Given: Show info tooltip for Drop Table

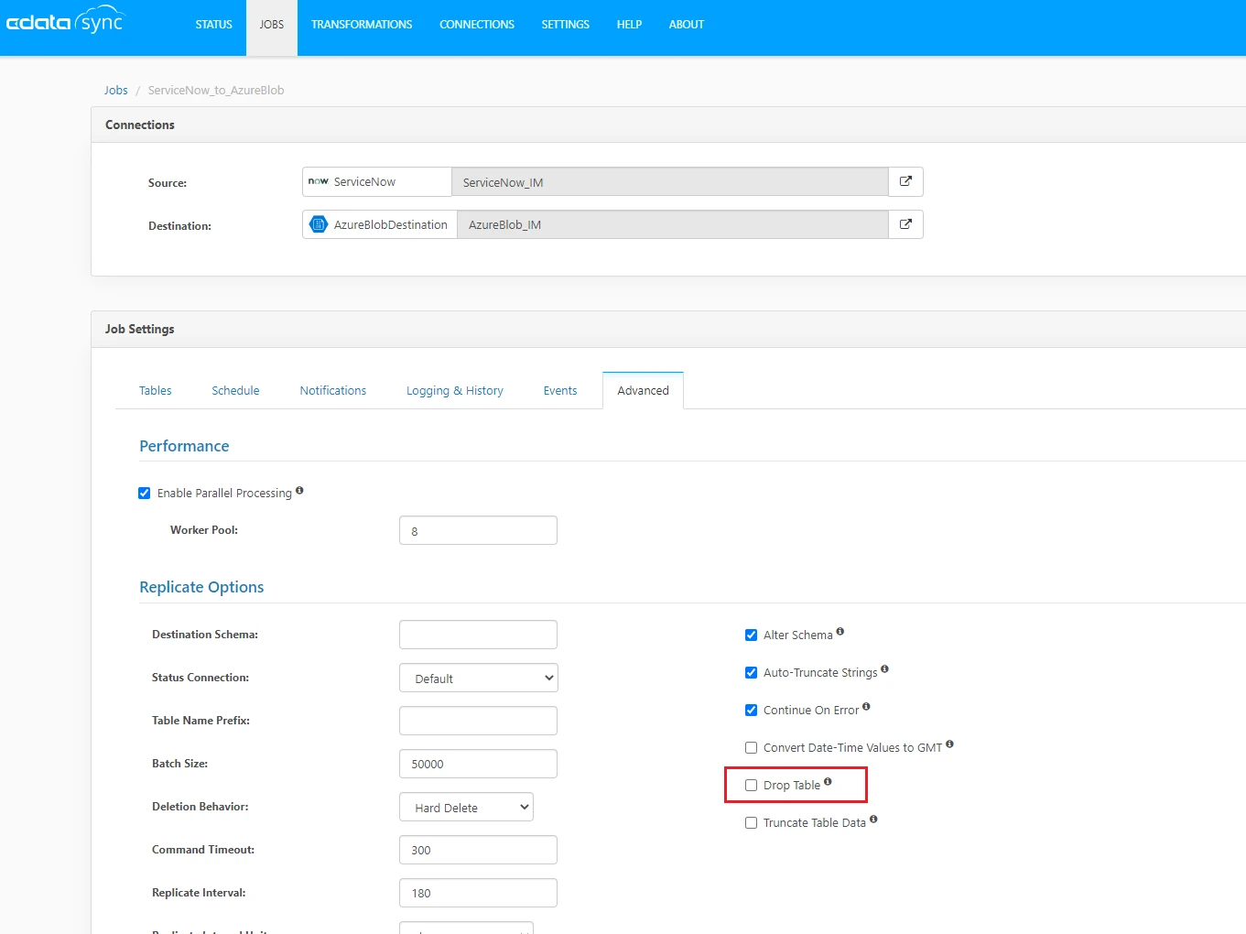Looking at the screenshot, I should tap(828, 782).
